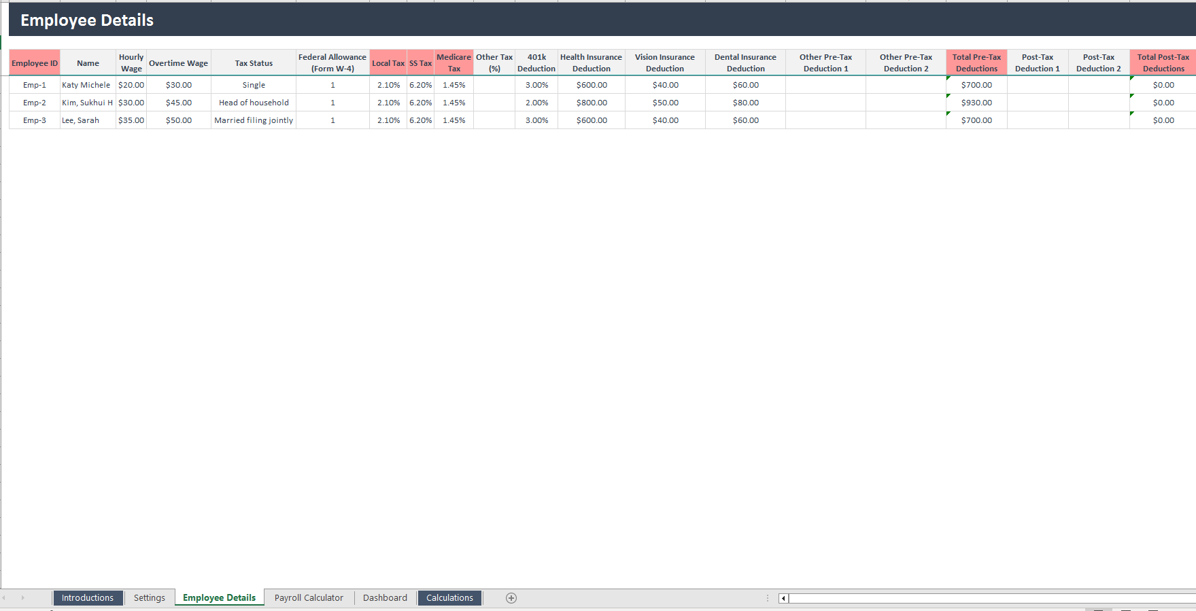This screenshot has height=611, width=1196.
Task: Click the $50.00 vision insurance cell
Action: pos(665,103)
